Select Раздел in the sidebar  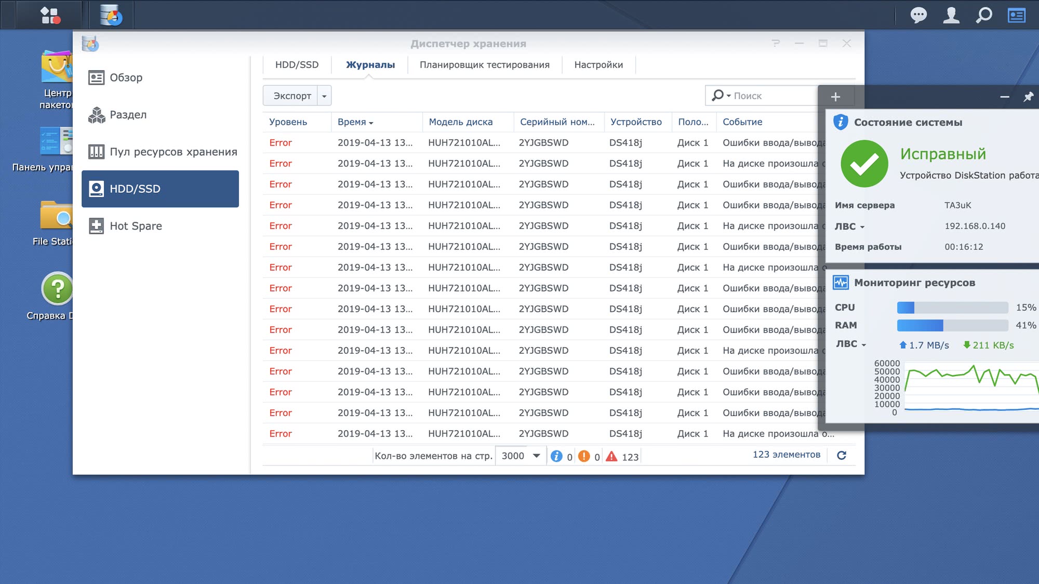pyautogui.click(x=160, y=115)
